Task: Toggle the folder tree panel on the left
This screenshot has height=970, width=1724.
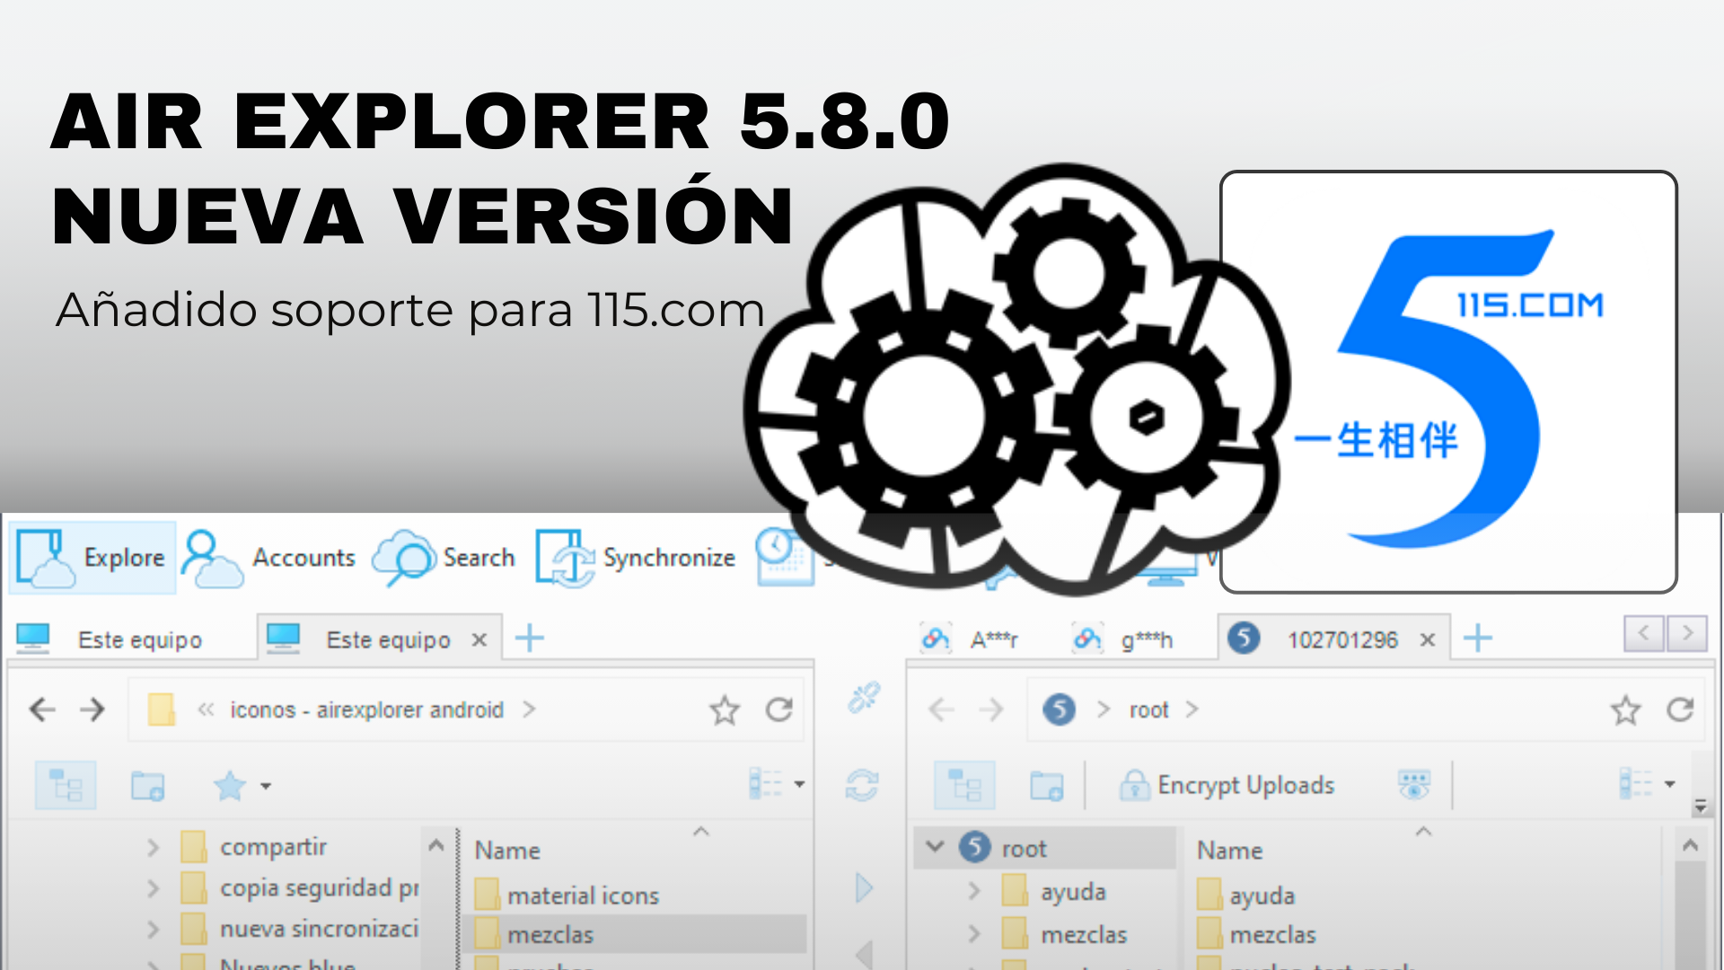Action: coord(65,784)
